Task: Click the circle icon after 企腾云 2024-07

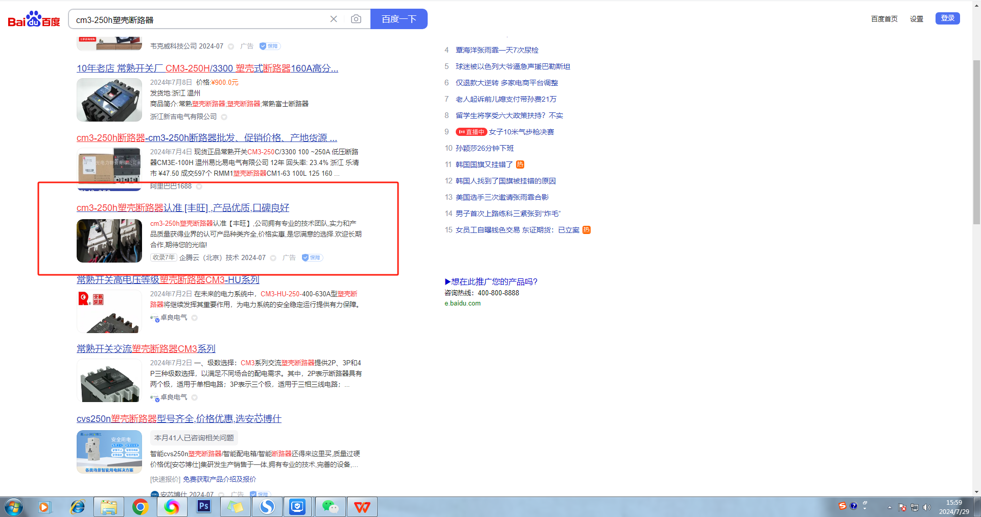Action: tap(273, 258)
